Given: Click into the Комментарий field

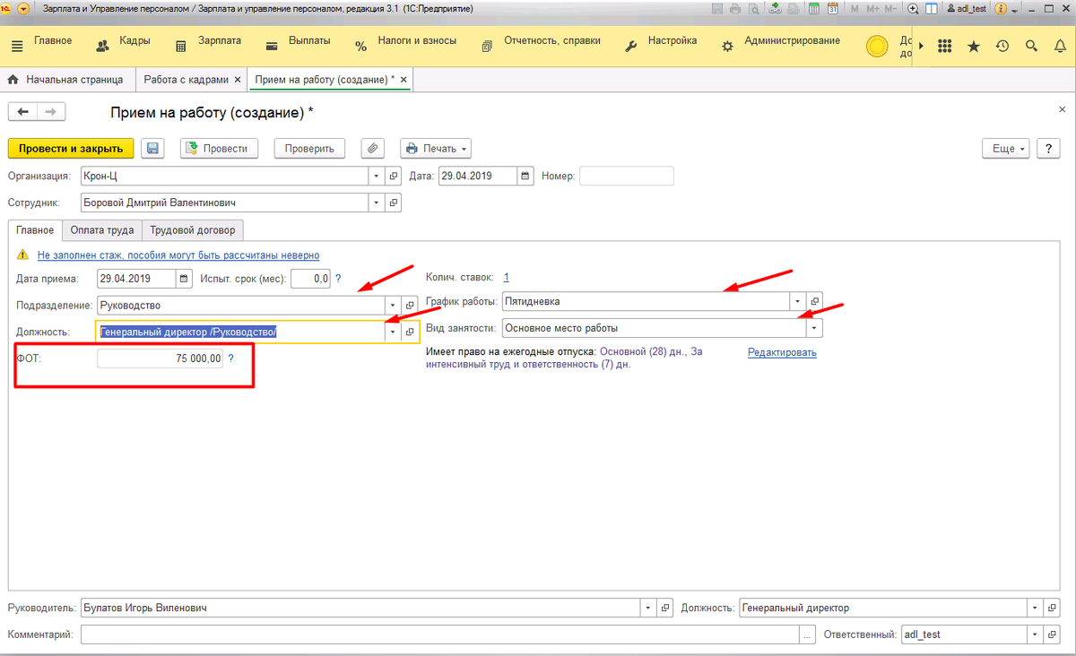Looking at the screenshot, I should coord(440,634).
